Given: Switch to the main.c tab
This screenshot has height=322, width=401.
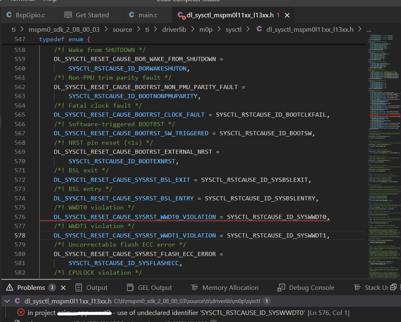Looking at the screenshot, I should [x=148, y=15].
